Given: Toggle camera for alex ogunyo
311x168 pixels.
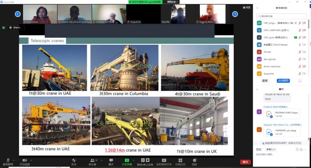Looking at the screenshot, I should click(304, 59).
